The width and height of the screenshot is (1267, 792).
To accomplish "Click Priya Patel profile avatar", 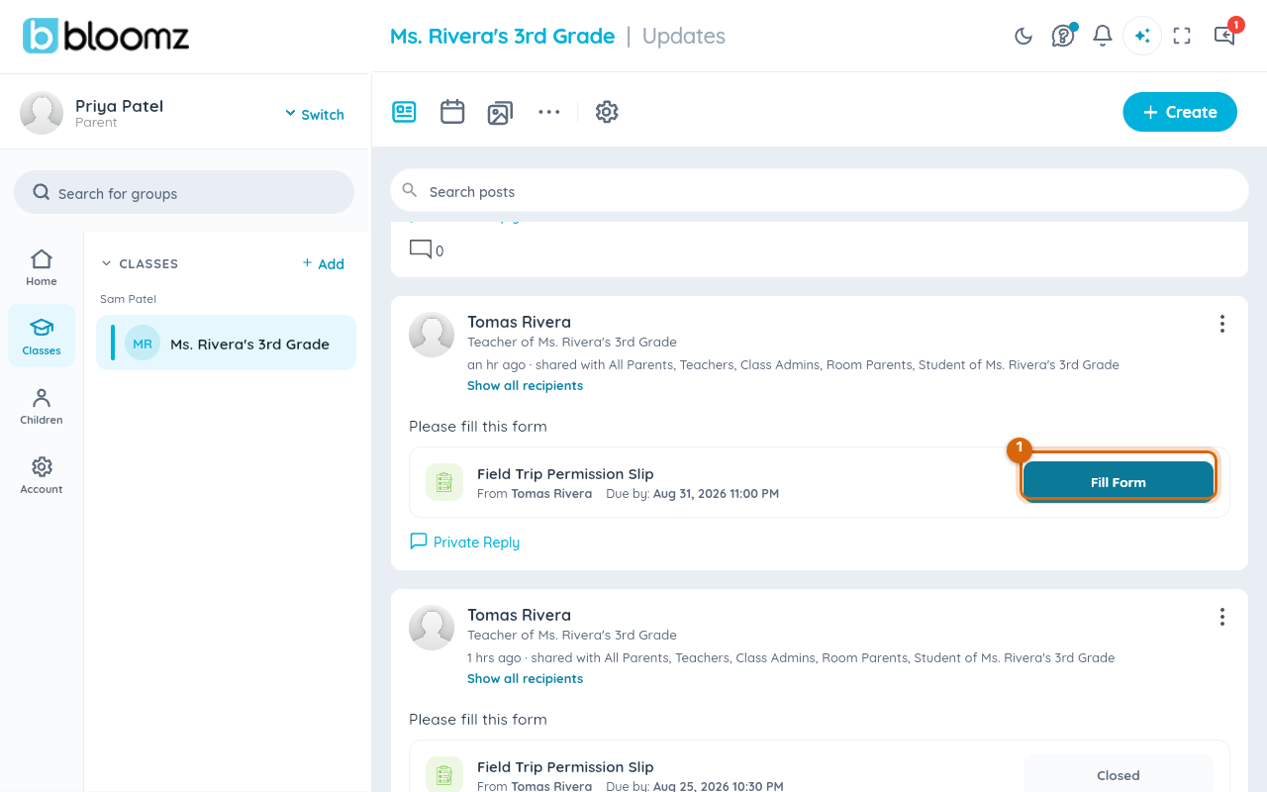I will [x=42, y=113].
